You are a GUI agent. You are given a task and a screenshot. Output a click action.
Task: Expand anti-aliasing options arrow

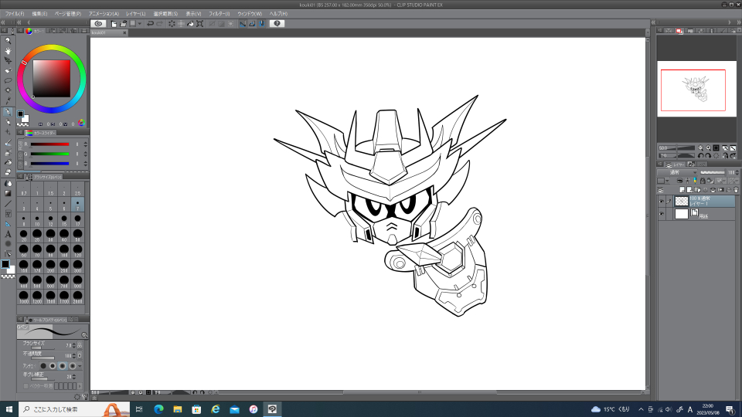click(80, 366)
